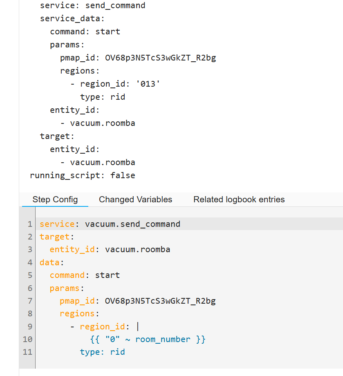Screen dimensions: 343x376
Task: Click region_id key on editor line 9
Action: 103,327
